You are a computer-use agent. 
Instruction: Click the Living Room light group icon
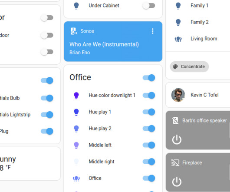[178, 39]
